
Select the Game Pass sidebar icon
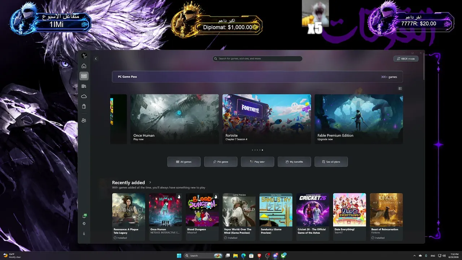pyautogui.click(x=84, y=76)
